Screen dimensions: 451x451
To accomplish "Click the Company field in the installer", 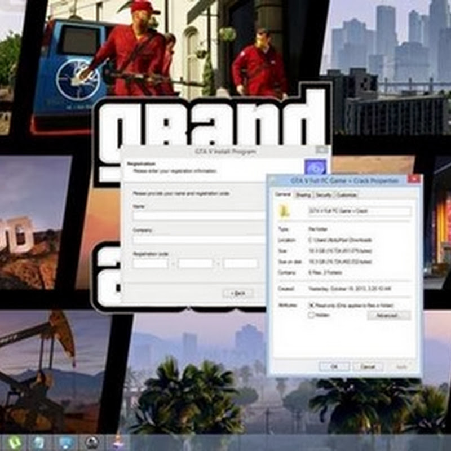I will [199, 240].
